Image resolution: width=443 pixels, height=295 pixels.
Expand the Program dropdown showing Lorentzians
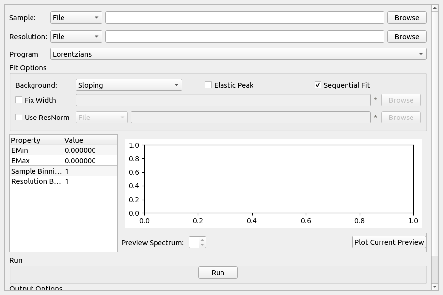(x=238, y=54)
